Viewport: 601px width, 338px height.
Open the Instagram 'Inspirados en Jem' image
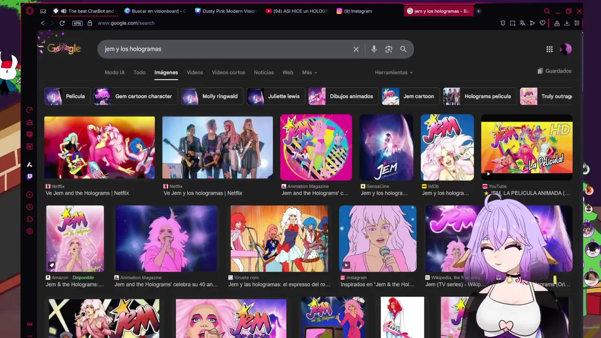tap(378, 238)
